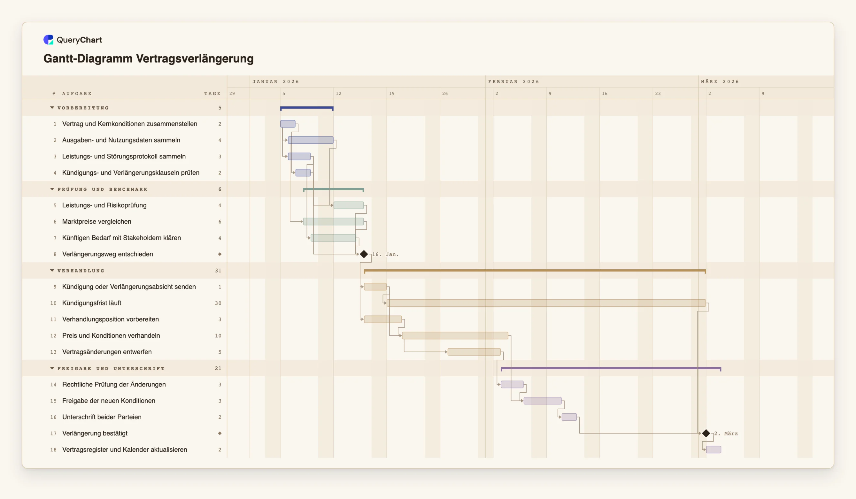Click the bar for Vertragsregister und Kalender aktualisieren
Viewport: 856px width, 499px height.
click(x=713, y=450)
